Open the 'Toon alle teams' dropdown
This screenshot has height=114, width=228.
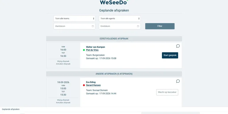[x=74, y=19]
